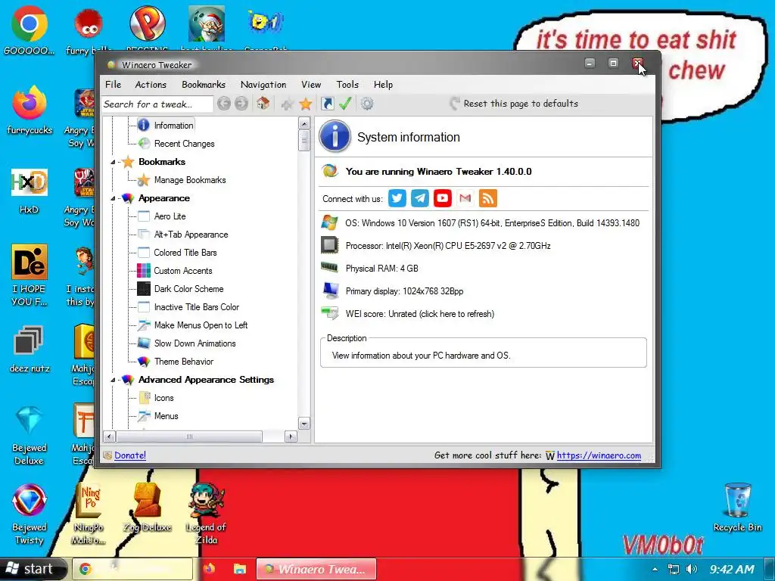
Task: Click the Search for a tweak field
Action: tap(157, 104)
